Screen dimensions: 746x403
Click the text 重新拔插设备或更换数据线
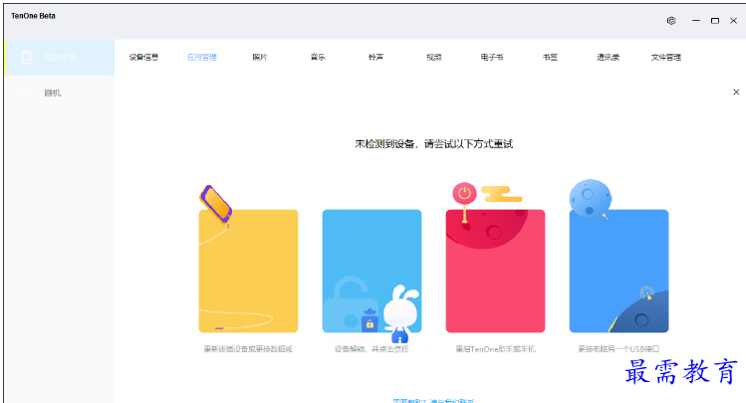[x=248, y=349]
